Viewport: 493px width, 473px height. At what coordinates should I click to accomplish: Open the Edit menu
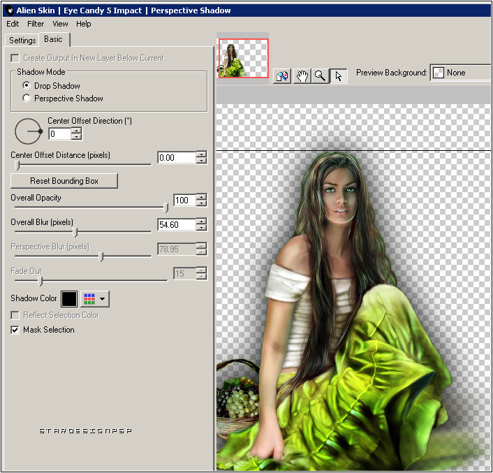coord(13,24)
